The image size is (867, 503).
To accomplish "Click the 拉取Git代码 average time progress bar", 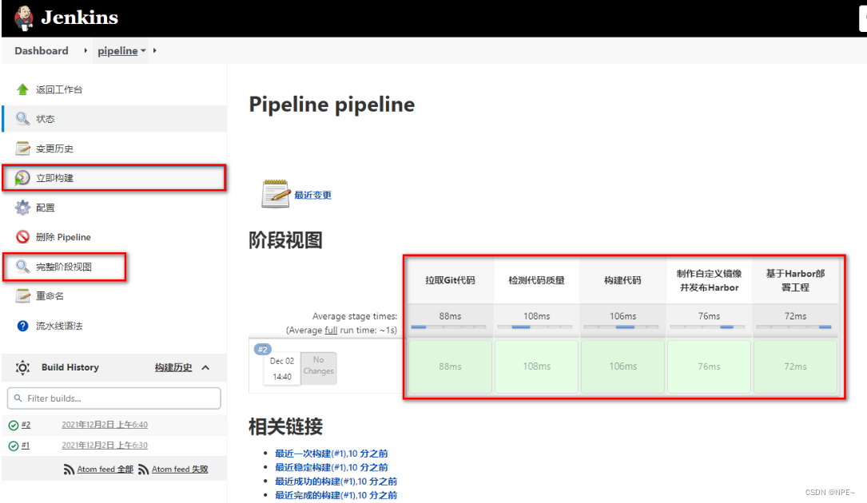I will (449, 327).
